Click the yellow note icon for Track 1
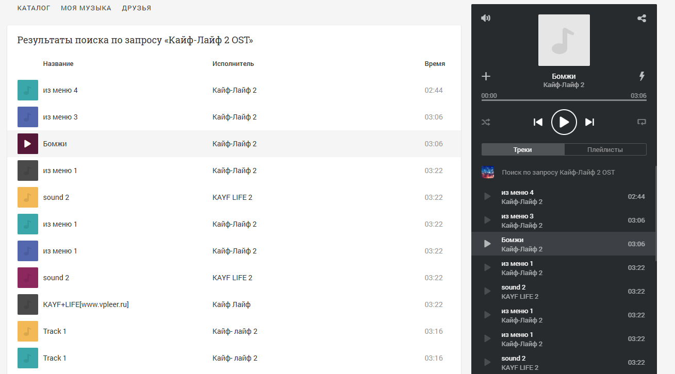This screenshot has width=675, height=374. pyautogui.click(x=28, y=331)
